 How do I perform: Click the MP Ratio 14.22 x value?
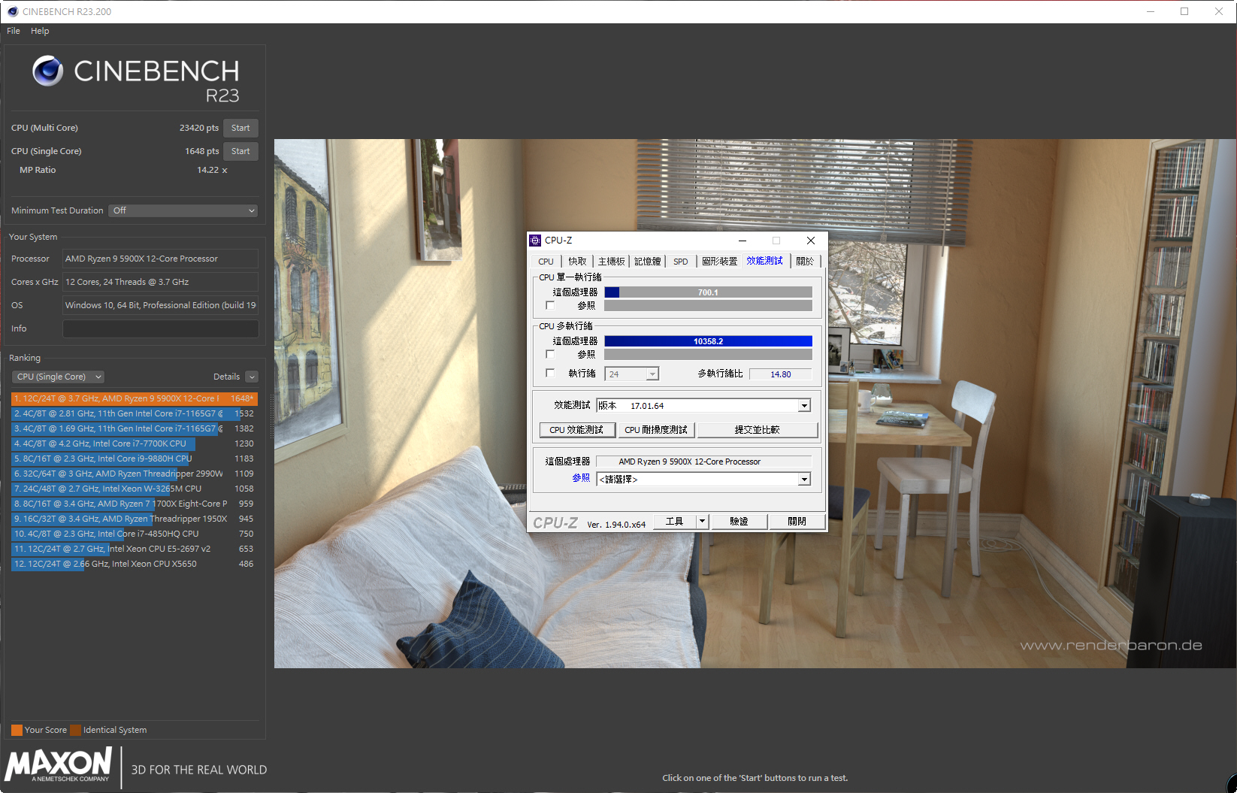212,170
